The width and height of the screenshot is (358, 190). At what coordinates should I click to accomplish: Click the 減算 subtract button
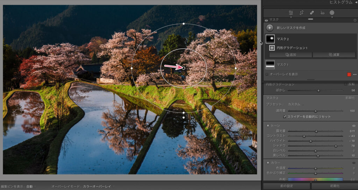[334, 55]
